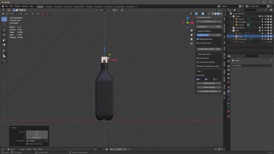Open the Global transform orientation dropdown

pos(101,10)
